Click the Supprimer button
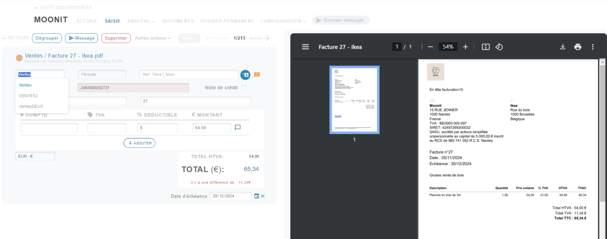Image resolution: width=607 pixels, height=239 pixels. tap(116, 38)
